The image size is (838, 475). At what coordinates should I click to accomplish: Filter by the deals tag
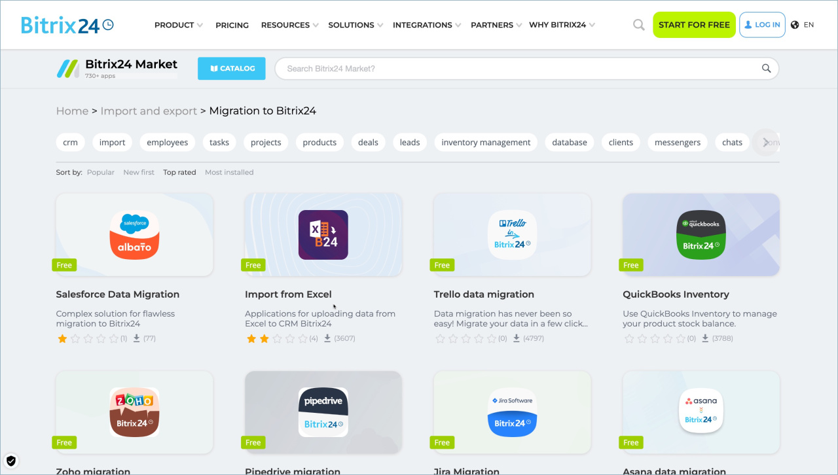368,143
